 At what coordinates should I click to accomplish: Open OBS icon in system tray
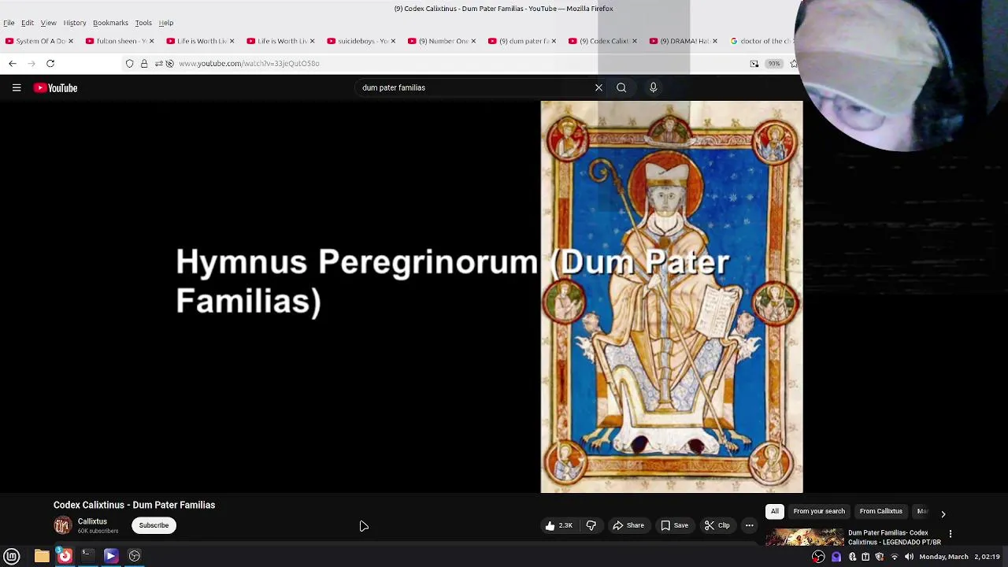click(819, 557)
